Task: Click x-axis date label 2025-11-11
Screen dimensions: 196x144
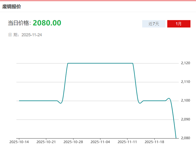Action: click(x=127, y=142)
